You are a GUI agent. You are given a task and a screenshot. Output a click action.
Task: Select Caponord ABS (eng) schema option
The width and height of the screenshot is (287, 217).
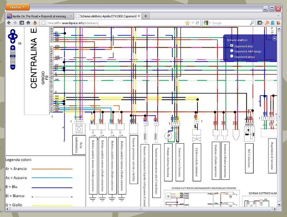tap(232, 51)
